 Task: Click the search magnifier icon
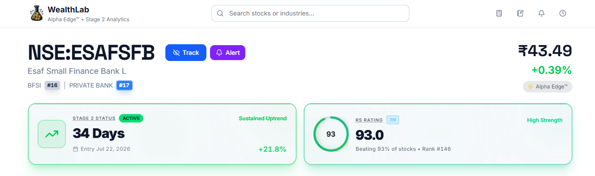pos(220,13)
